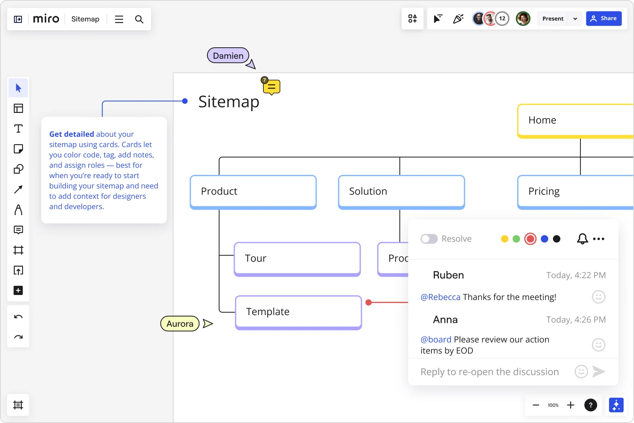This screenshot has height=423, width=634.
Task: Select the Shapes tool
Action: coord(18,169)
